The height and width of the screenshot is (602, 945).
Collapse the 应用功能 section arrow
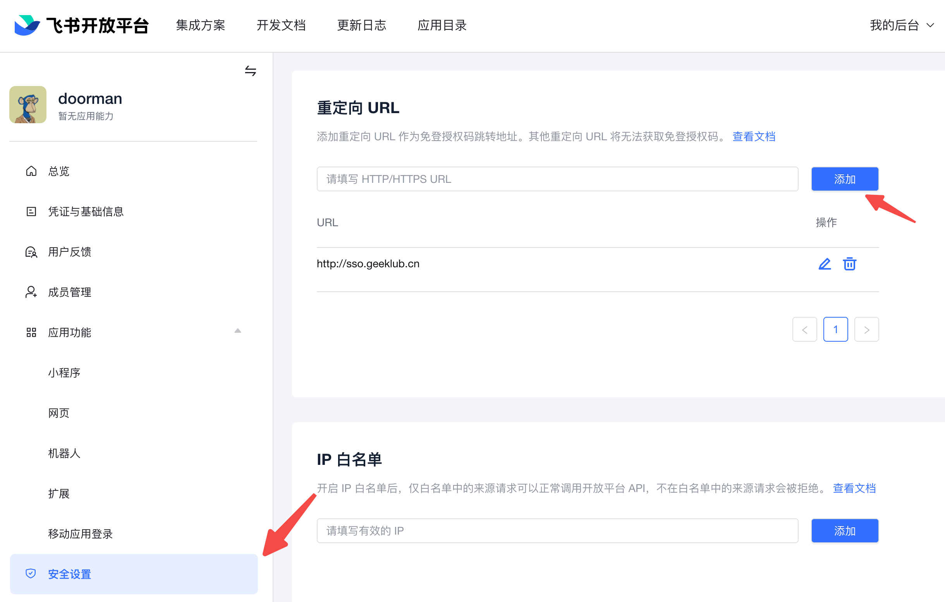coord(237,331)
